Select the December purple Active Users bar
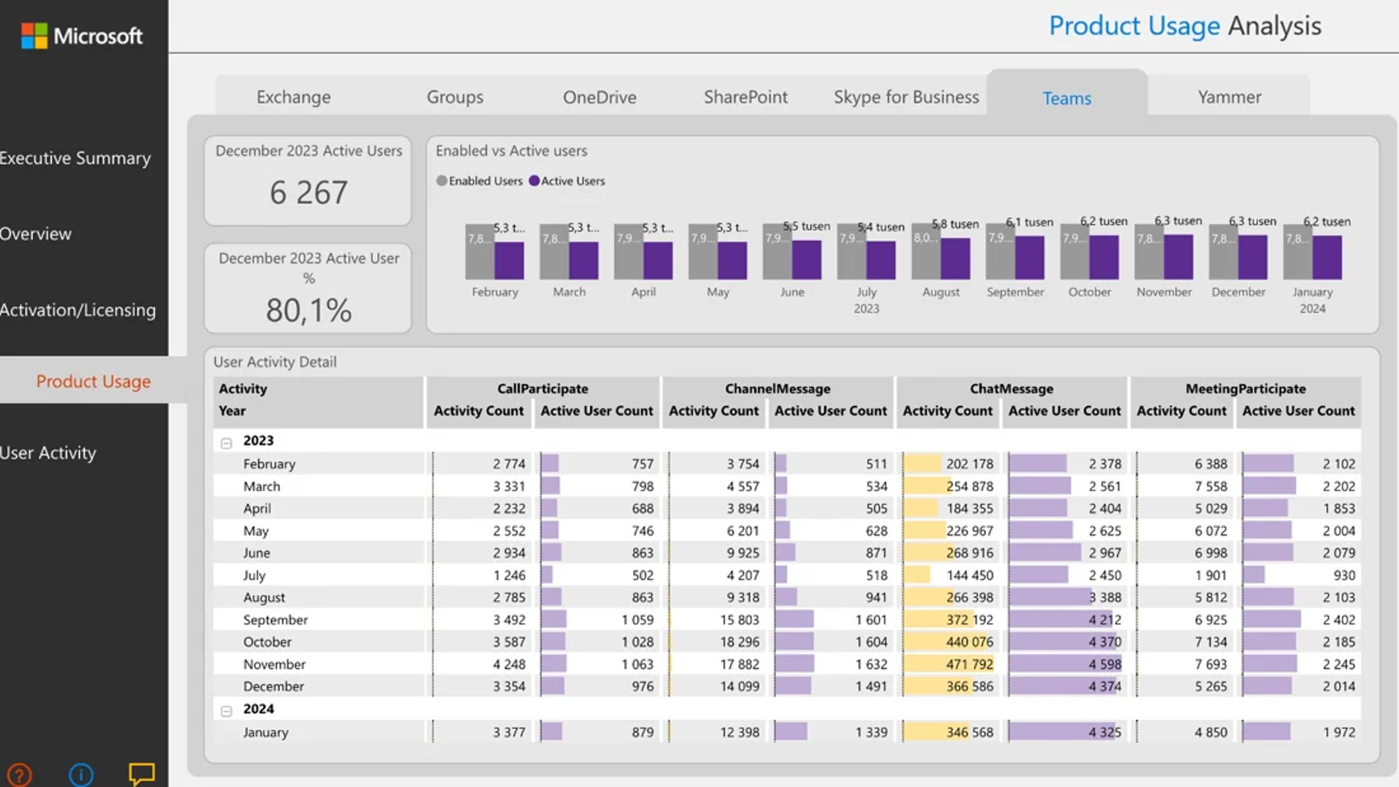 point(1252,257)
